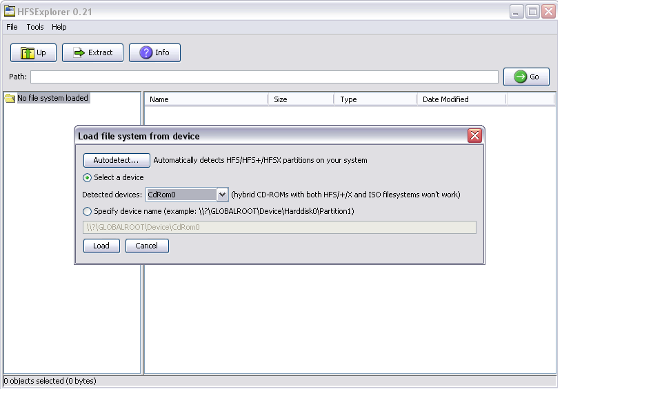
Task: Click the hybrid CD-ROMs warning note
Action: (345, 195)
